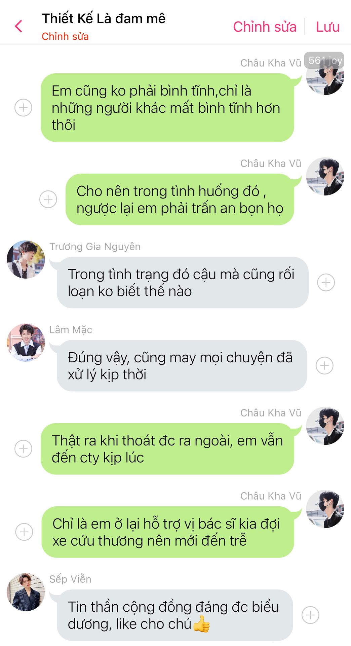The height and width of the screenshot is (646, 351).
Task: Tap the red 'Chỉnh sửa' link under the title
Action: point(65,36)
